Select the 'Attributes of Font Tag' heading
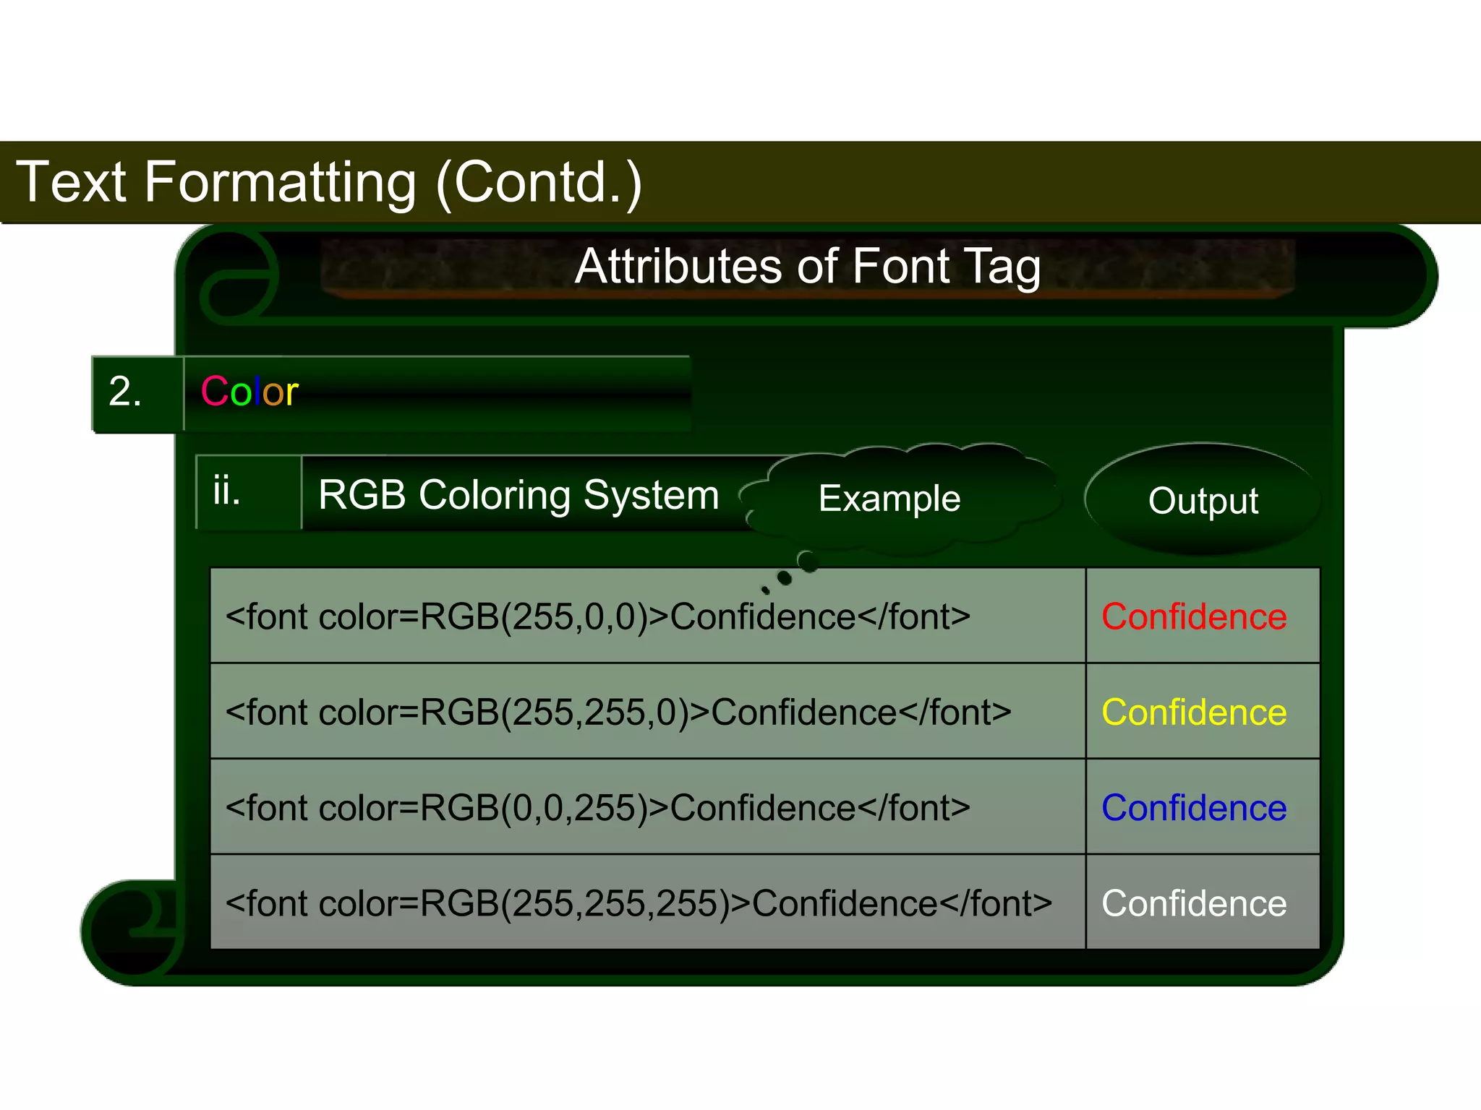This screenshot has width=1481, height=1110. (x=808, y=267)
